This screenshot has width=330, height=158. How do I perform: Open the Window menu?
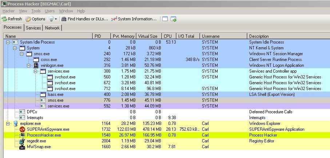(66, 11)
